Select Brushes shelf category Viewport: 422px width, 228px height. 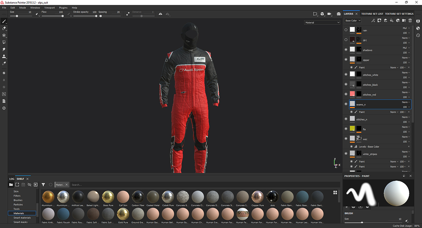click(x=18, y=200)
